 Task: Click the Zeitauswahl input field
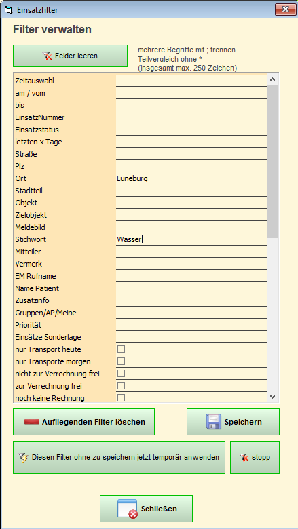tap(191, 81)
